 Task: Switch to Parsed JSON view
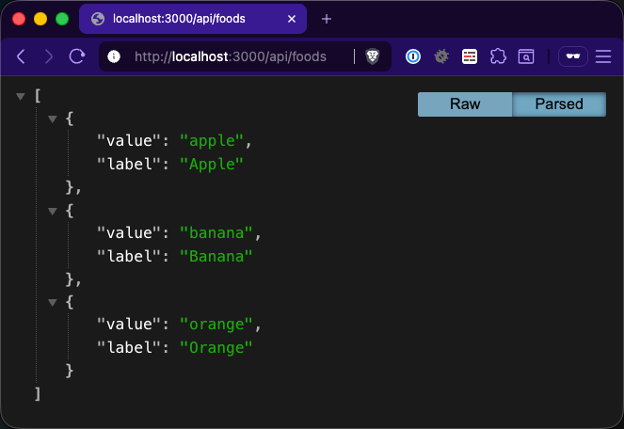pos(559,104)
